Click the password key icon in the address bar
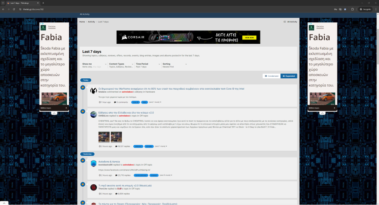Viewport: 379px width, 205px height. click(x=335, y=9)
